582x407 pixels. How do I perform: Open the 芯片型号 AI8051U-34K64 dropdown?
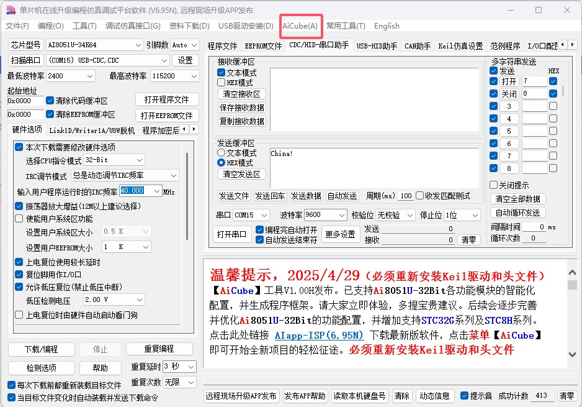tap(94, 45)
